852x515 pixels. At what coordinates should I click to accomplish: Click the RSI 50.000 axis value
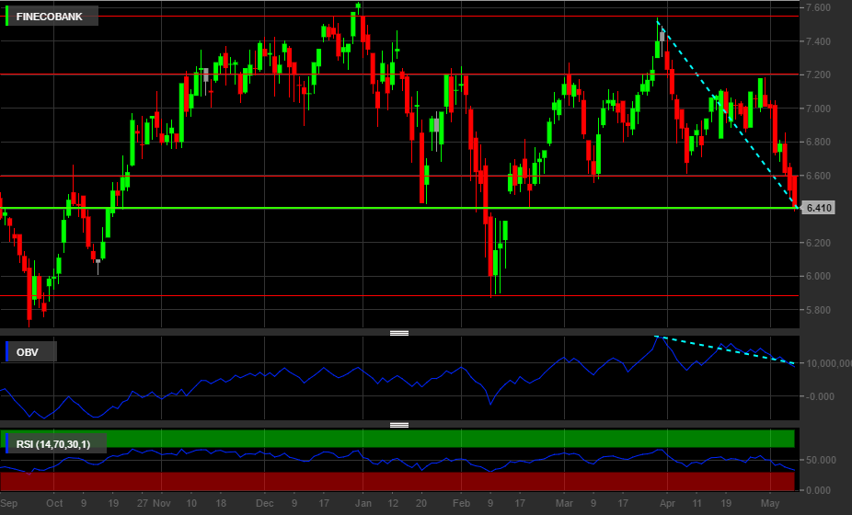click(x=821, y=460)
